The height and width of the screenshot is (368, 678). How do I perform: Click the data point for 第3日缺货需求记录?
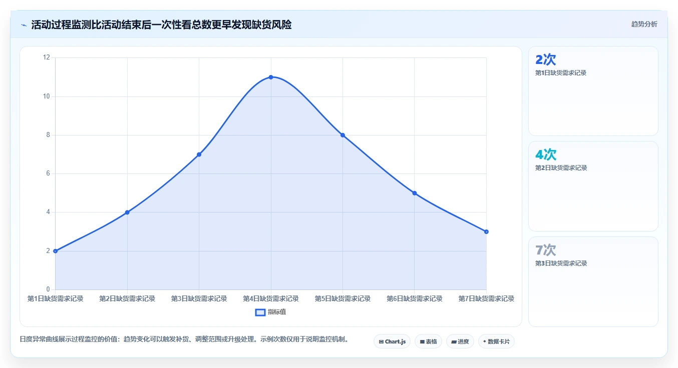[199, 154]
